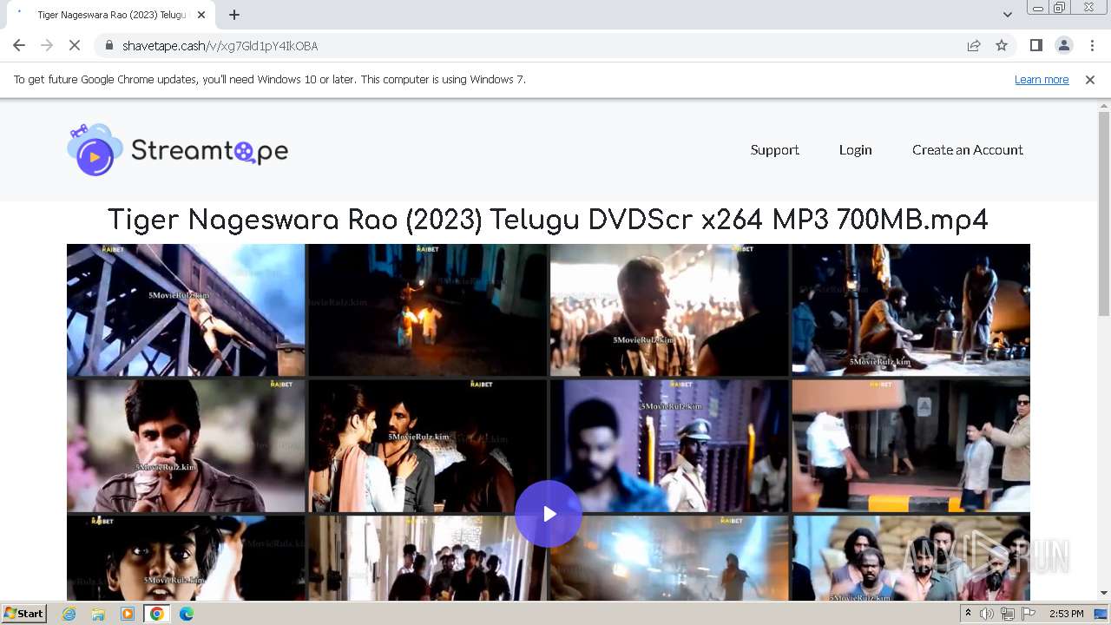
Task: Click the scrollbar down arrow
Action: (1104, 593)
